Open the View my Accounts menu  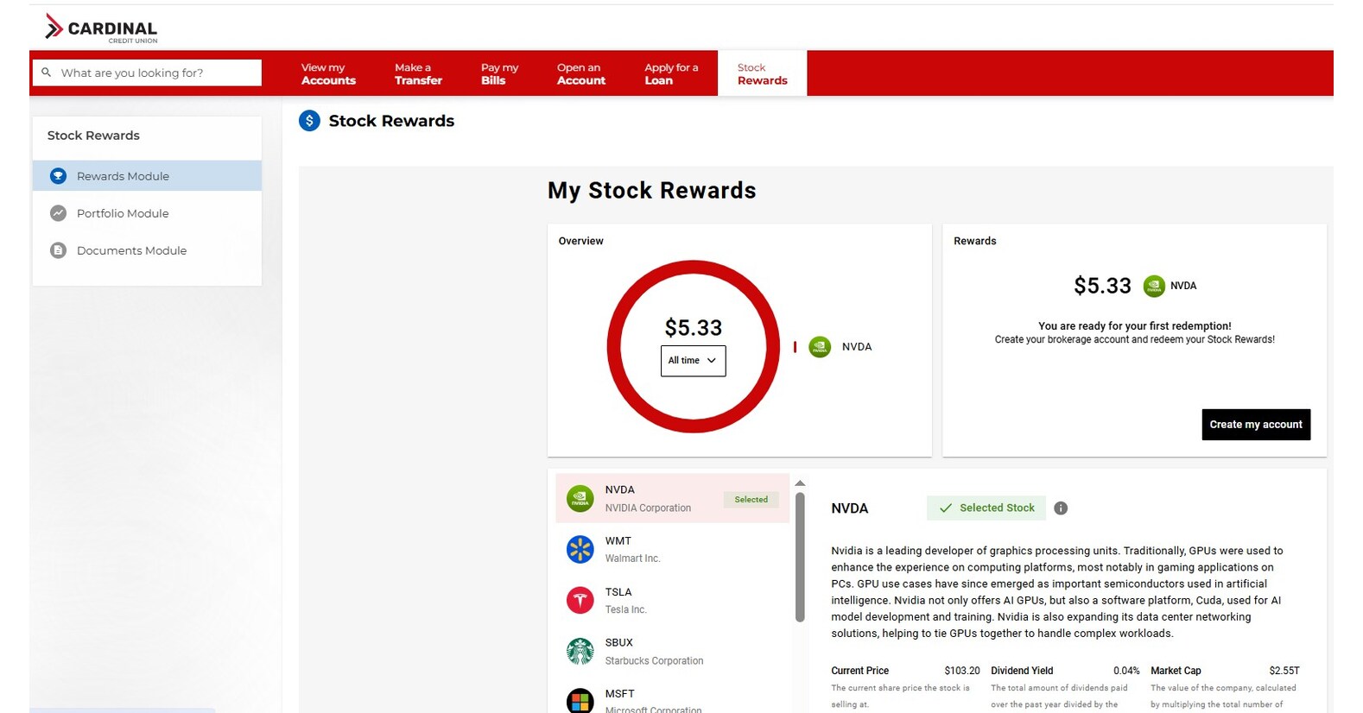click(x=328, y=73)
